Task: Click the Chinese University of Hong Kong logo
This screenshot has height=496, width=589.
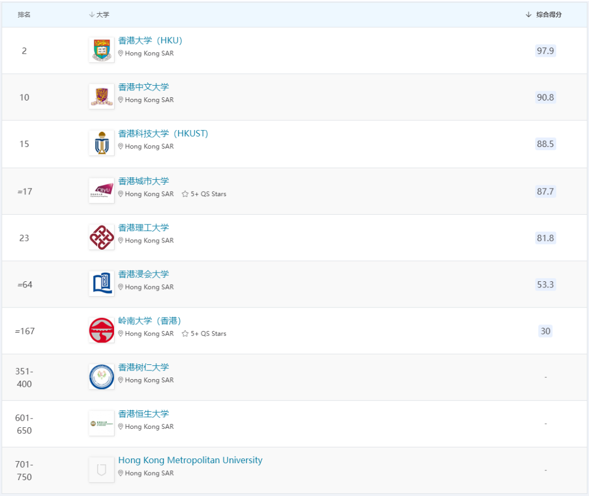Action: pos(101,97)
